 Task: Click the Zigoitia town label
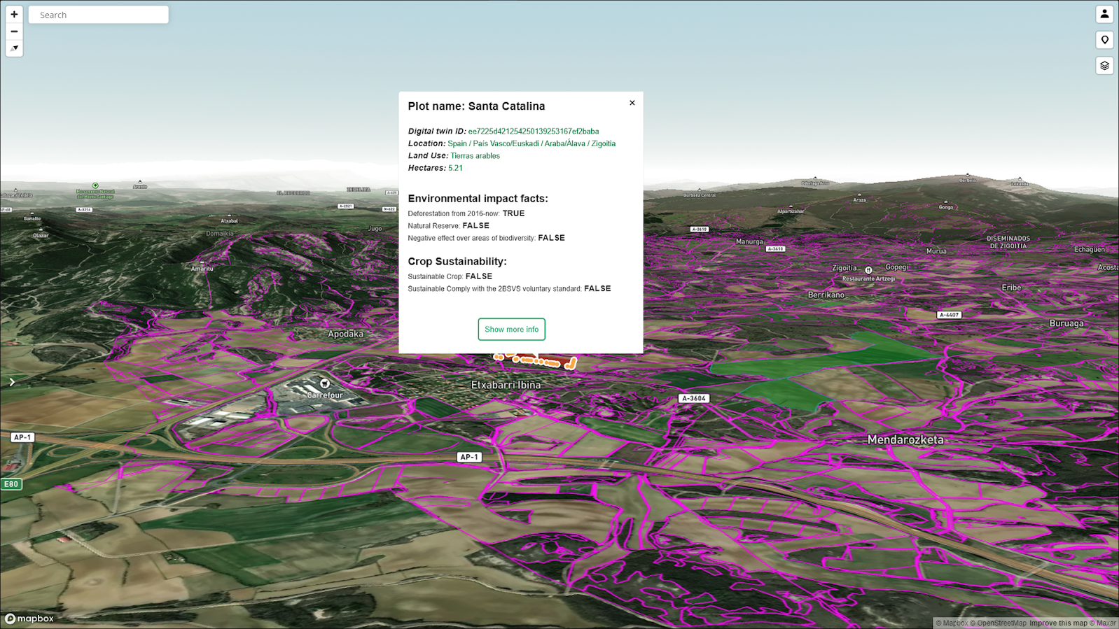pyautogui.click(x=845, y=268)
